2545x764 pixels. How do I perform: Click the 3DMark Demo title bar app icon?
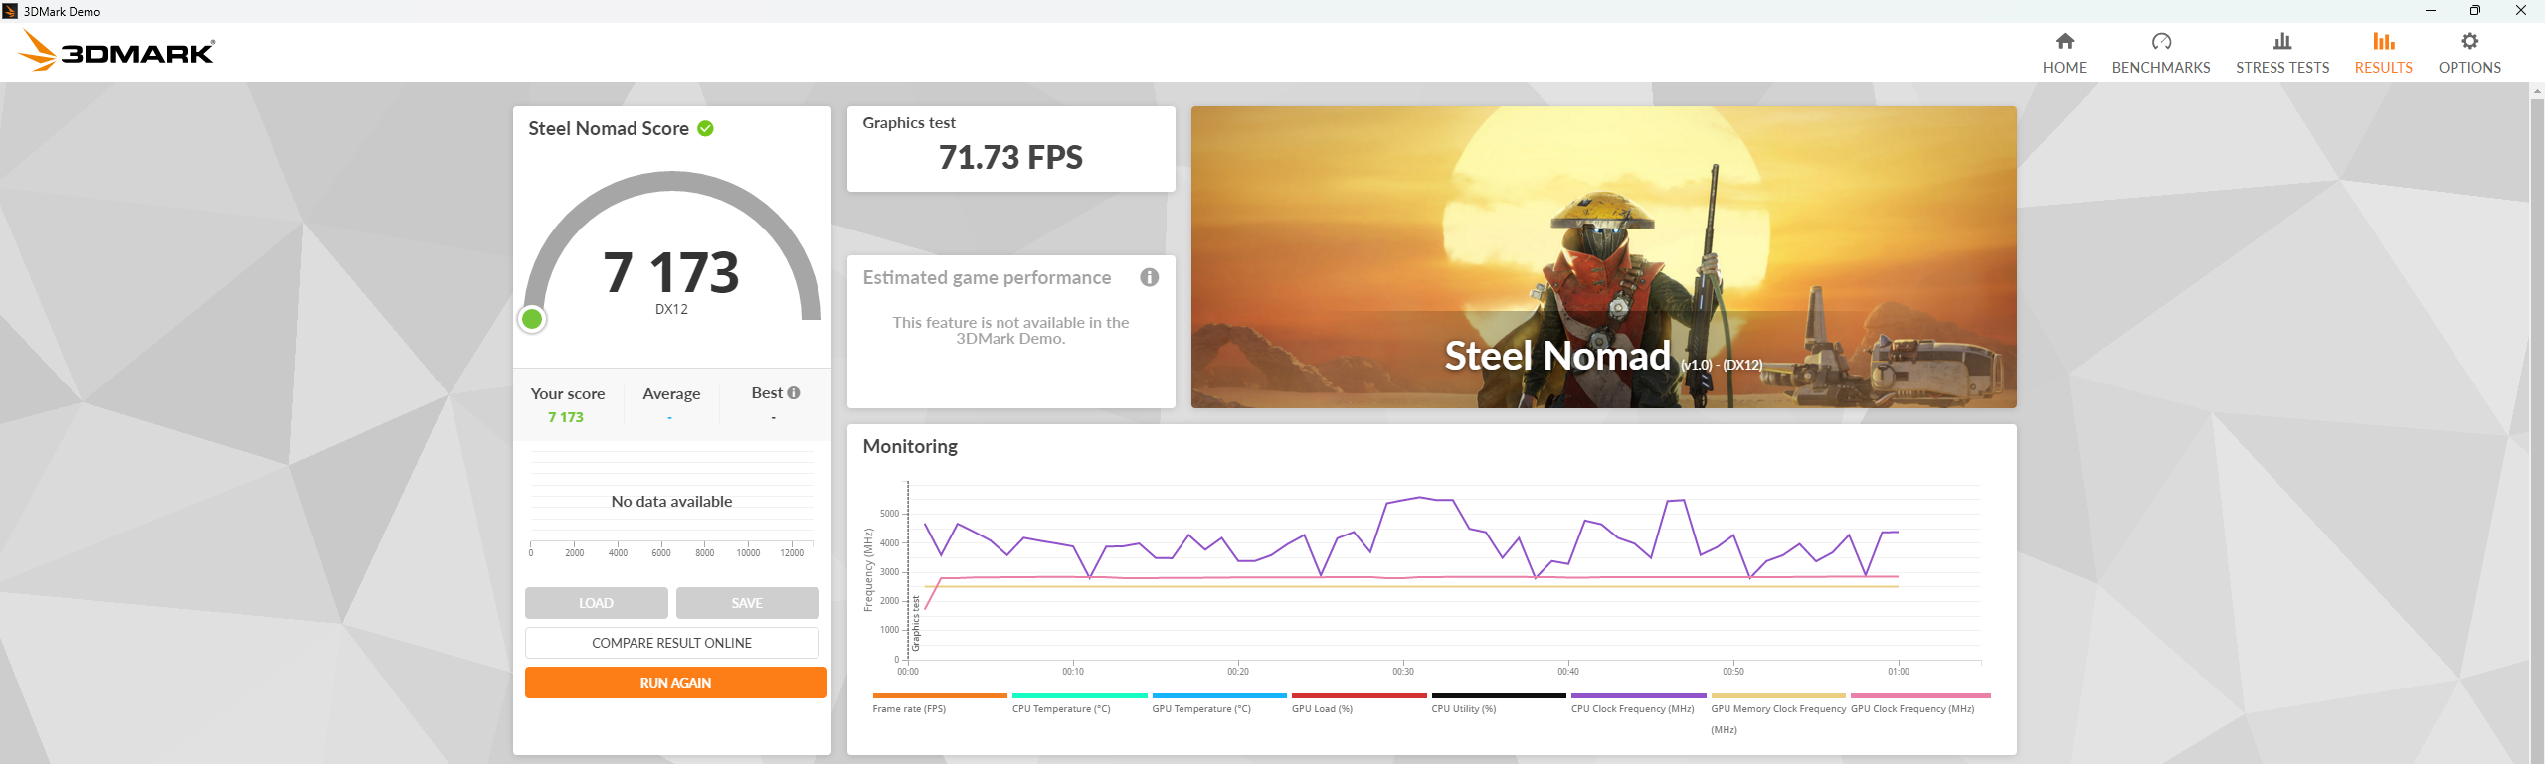10,11
